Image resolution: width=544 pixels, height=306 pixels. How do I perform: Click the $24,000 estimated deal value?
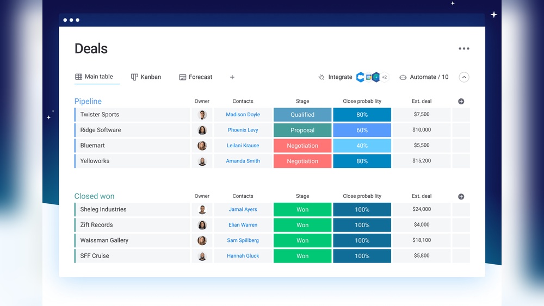click(x=422, y=209)
